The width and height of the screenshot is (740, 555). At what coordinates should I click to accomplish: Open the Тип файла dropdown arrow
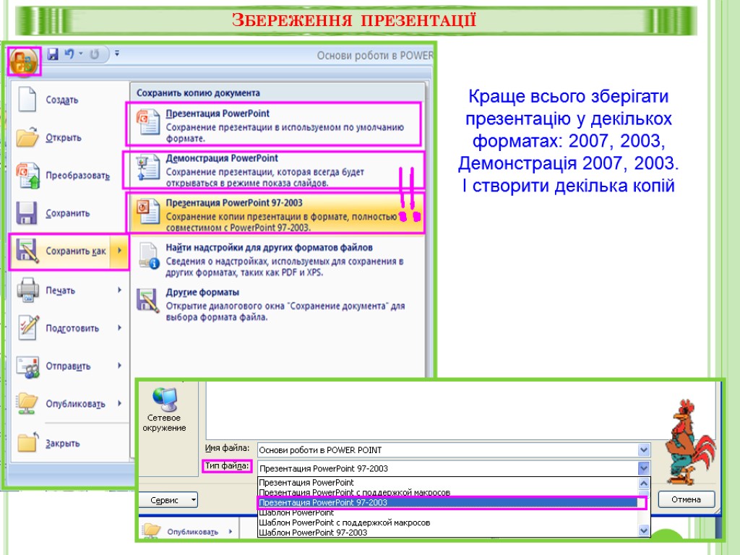644,468
